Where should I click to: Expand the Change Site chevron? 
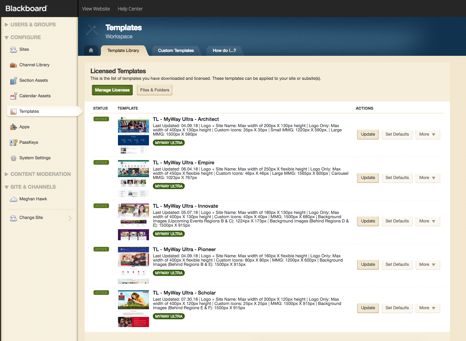pos(70,217)
